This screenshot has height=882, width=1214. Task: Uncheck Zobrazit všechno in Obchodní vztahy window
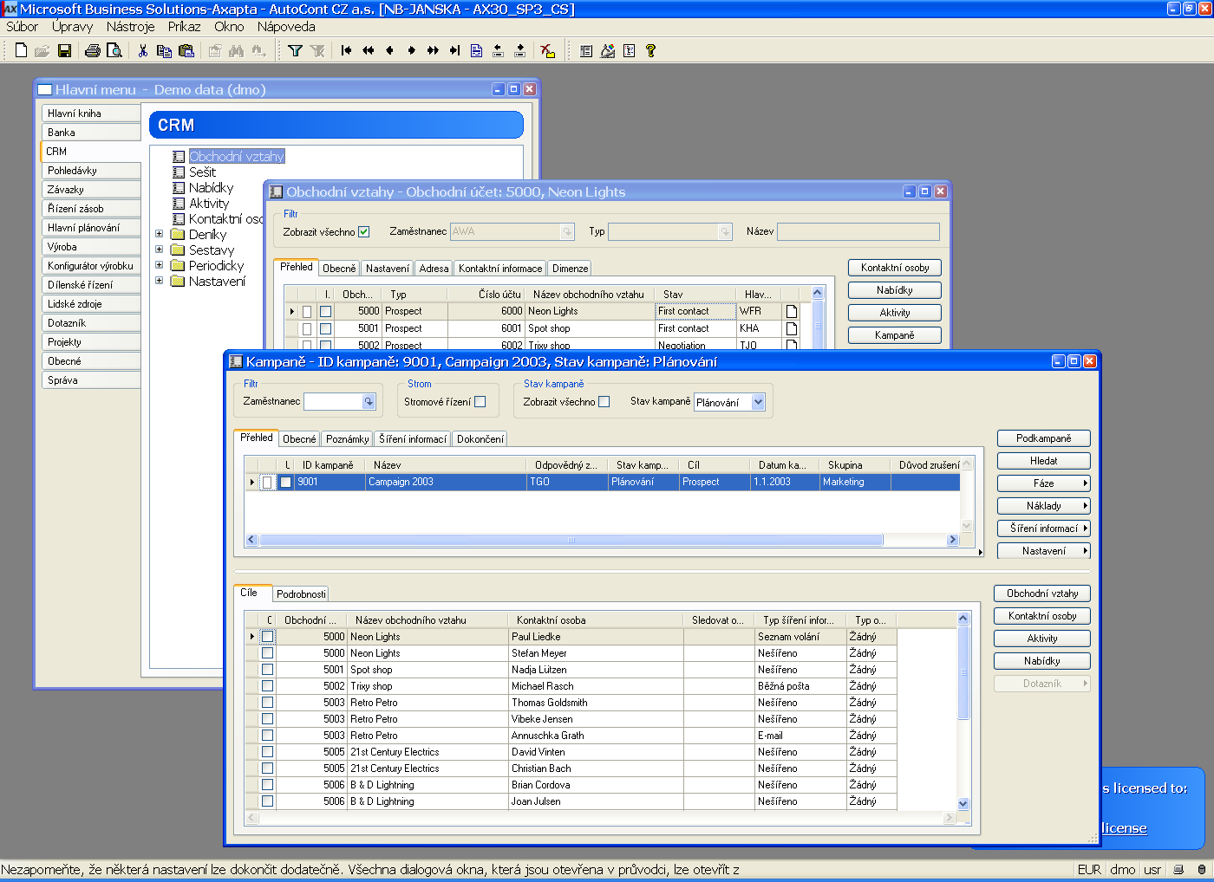(x=364, y=231)
